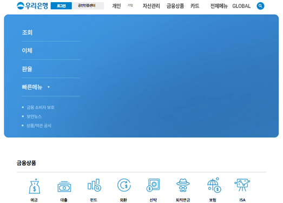This screenshot has height=203, width=283.
Task: Click the 대출 text label
Action: 64,200
